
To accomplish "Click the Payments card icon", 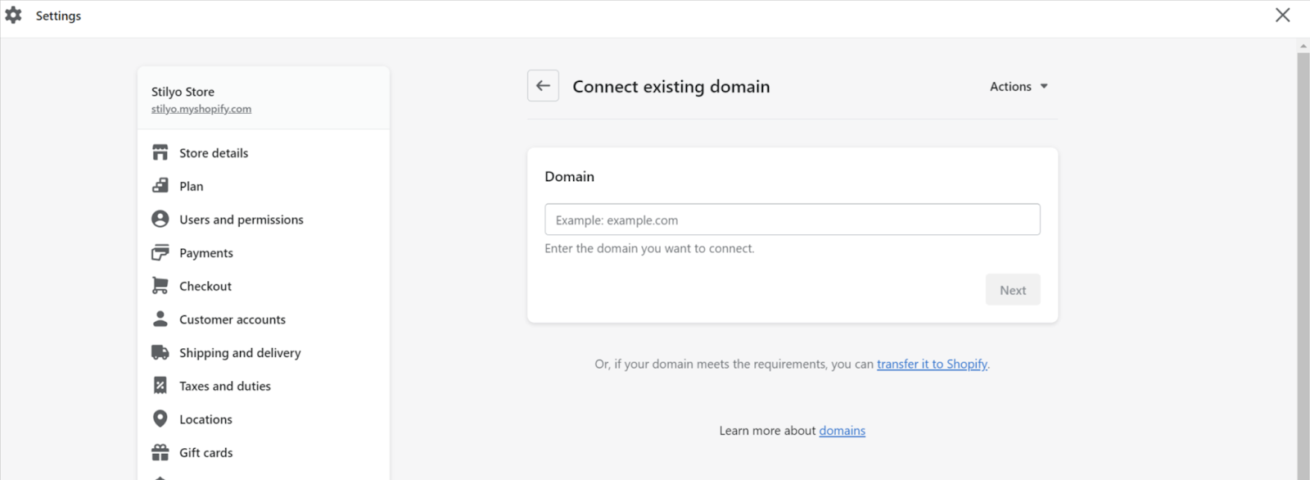I will pos(160,252).
